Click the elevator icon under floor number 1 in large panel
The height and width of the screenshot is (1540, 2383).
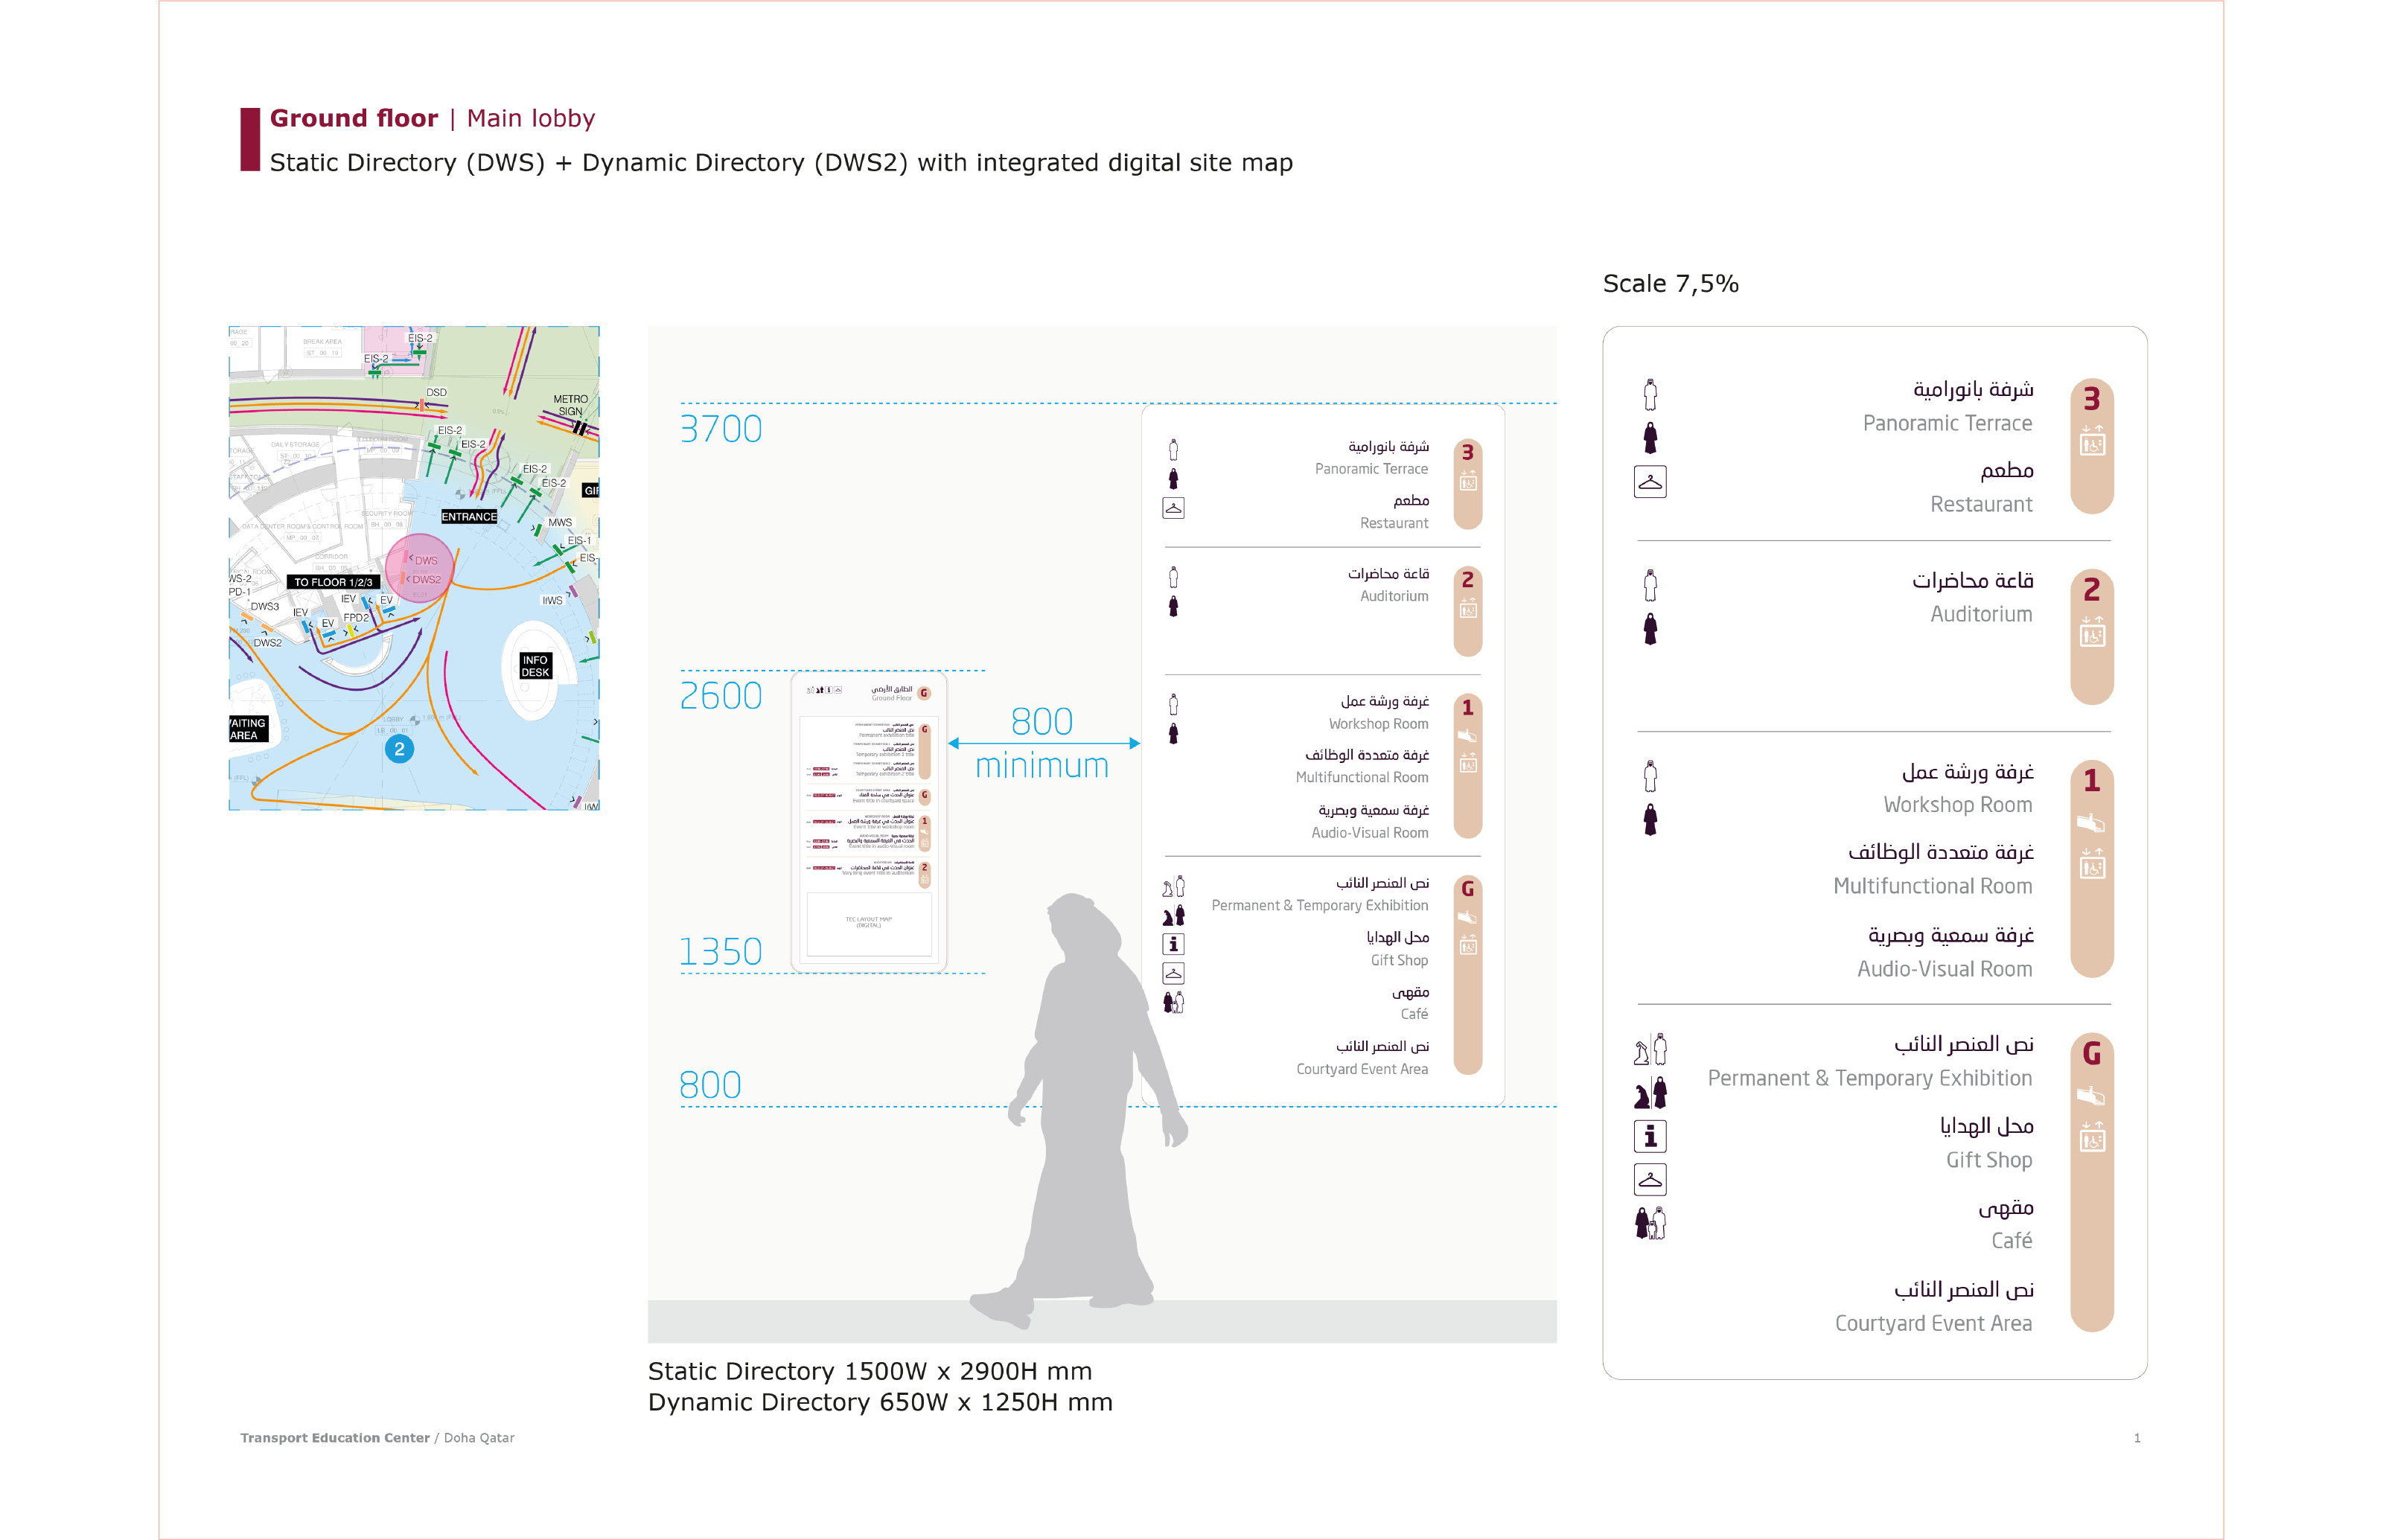click(x=2092, y=864)
